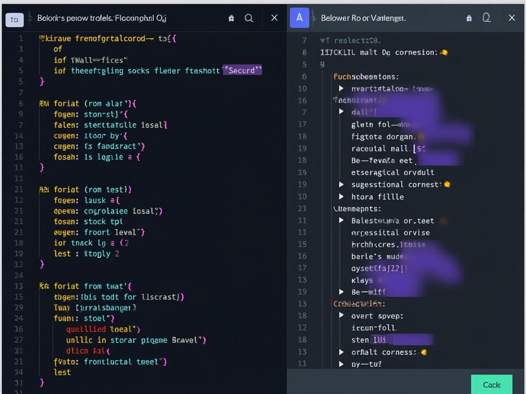
Task: Select the "Belower Ro or Varlenget" tab title
Action: (363, 18)
